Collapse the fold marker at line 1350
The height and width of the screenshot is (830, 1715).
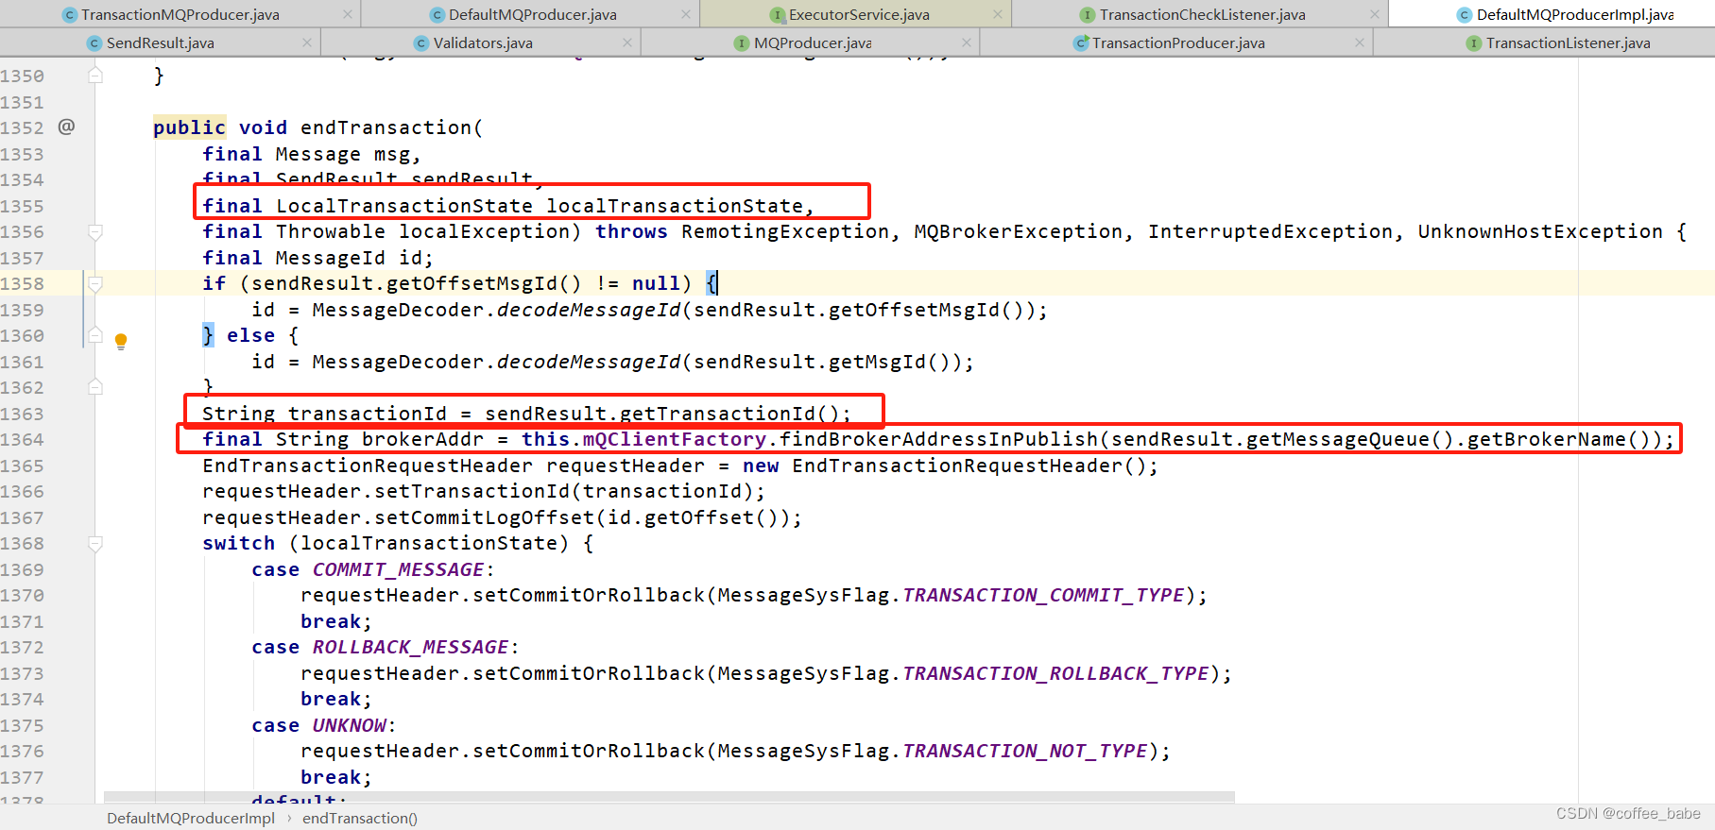(95, 75)
